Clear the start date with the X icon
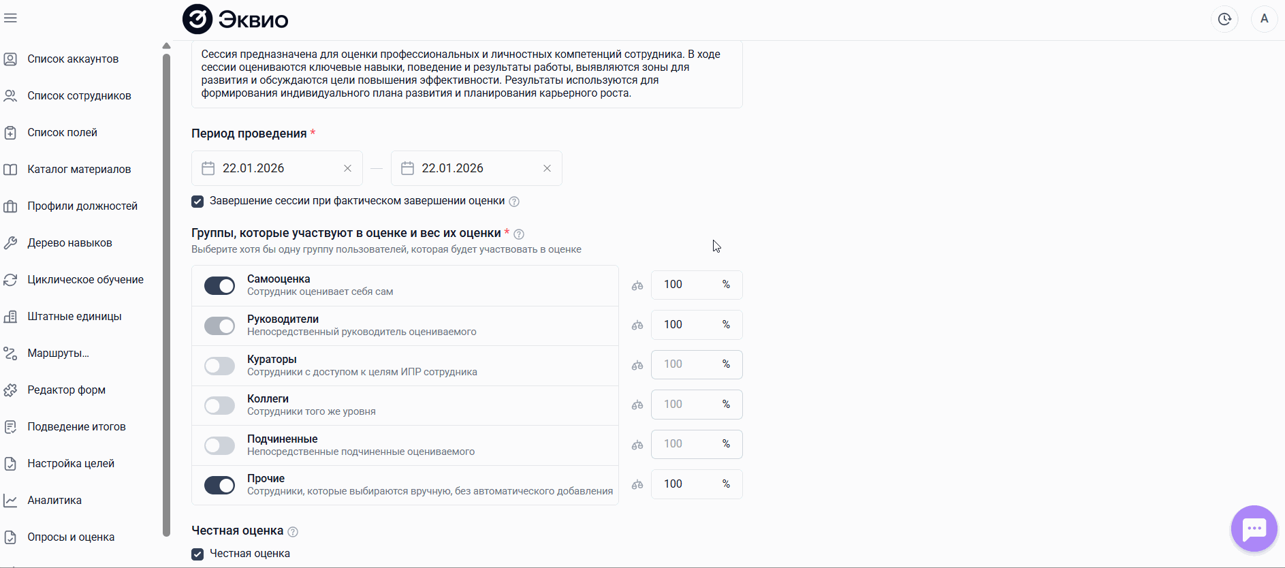Image resolution: width=1285 pixels, height=568 pixels. click(347, 168)
